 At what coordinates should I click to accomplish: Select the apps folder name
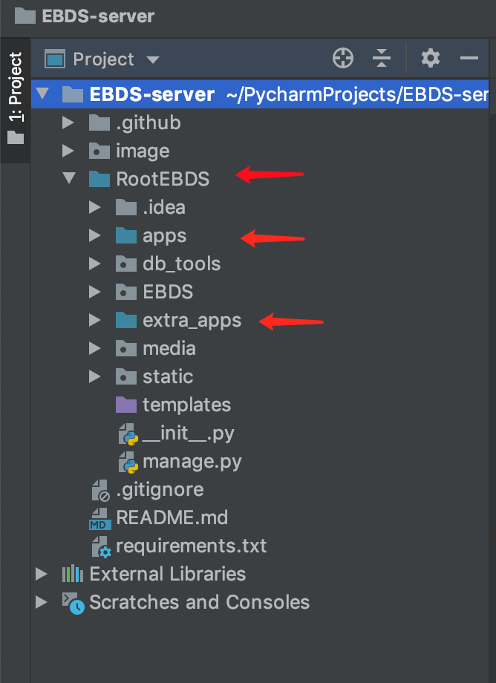(165, 236)
